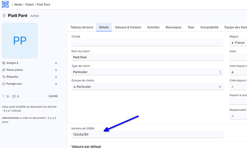Like the document with heart icon
The height and width of the screenshot is (148, 247).
(4, 96)
